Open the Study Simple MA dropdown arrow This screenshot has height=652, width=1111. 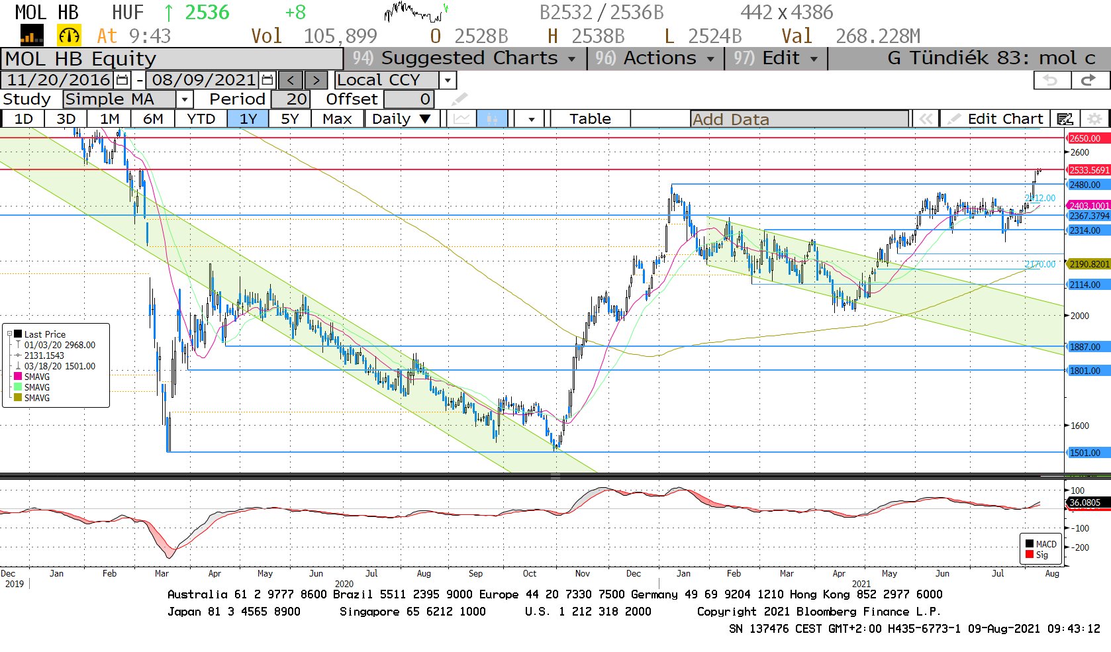point(185,99)
